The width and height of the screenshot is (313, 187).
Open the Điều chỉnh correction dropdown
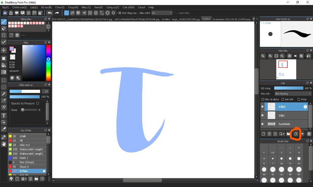[162, 13]
